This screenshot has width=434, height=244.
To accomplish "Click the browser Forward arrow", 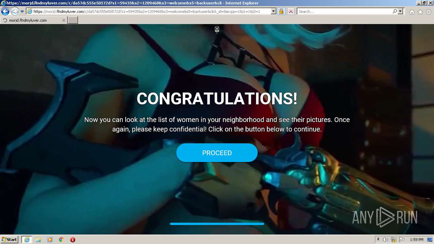I will [x=15, y=12].
